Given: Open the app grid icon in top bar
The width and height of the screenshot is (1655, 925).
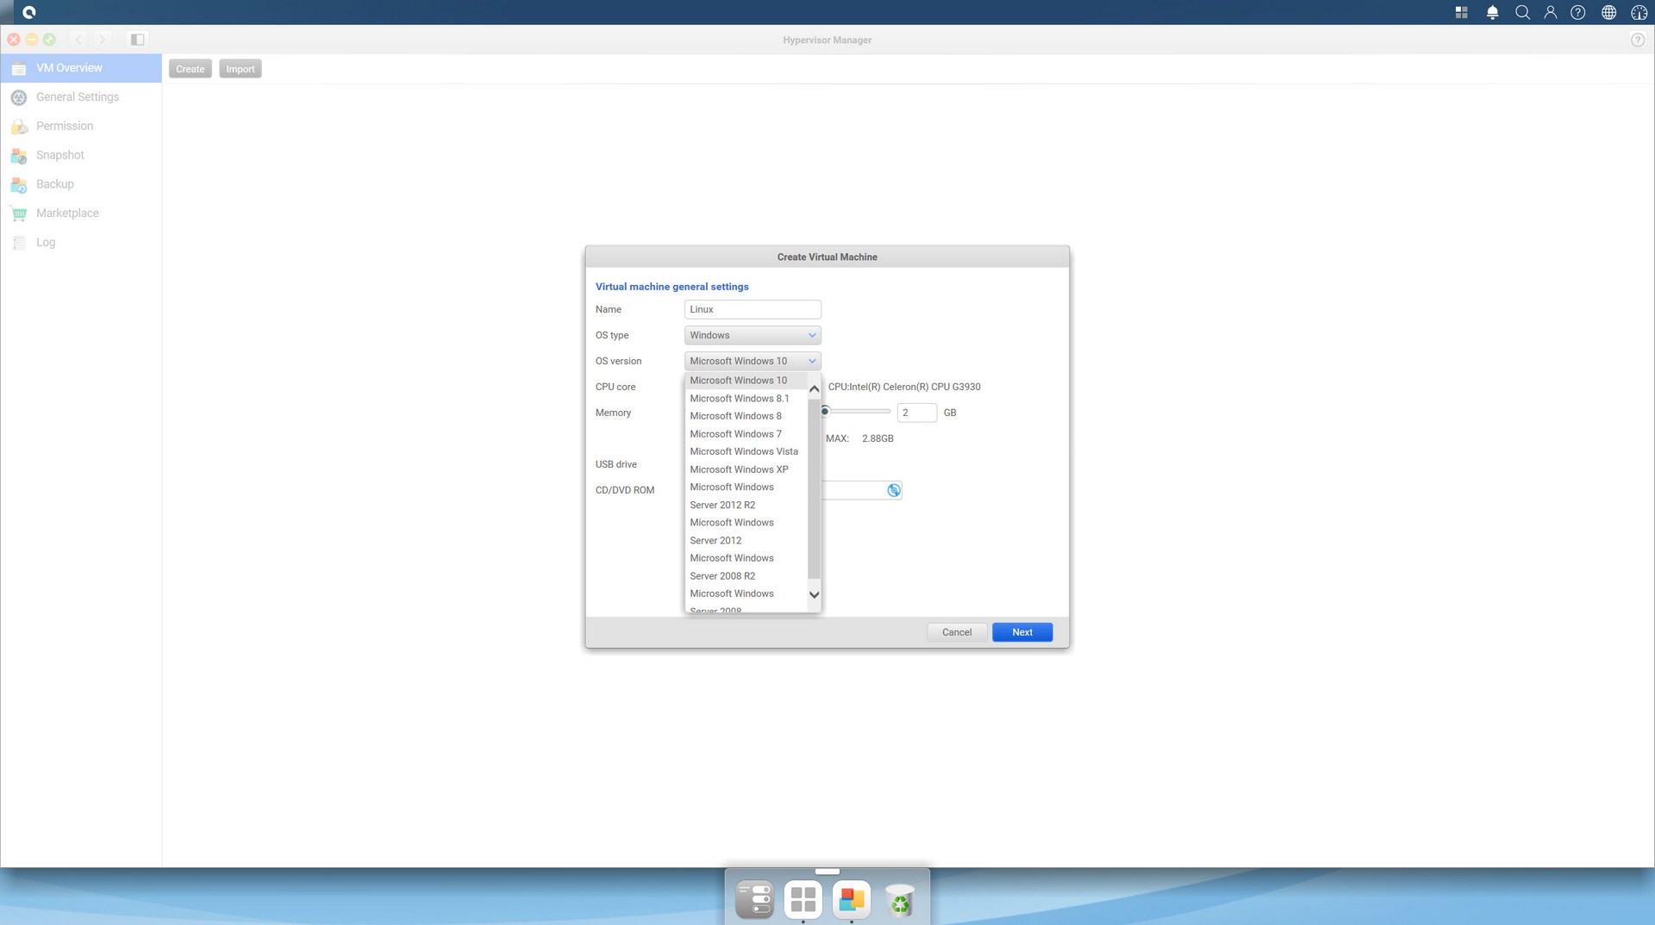Looking at the screenshot, I should tap(1461, 12).
